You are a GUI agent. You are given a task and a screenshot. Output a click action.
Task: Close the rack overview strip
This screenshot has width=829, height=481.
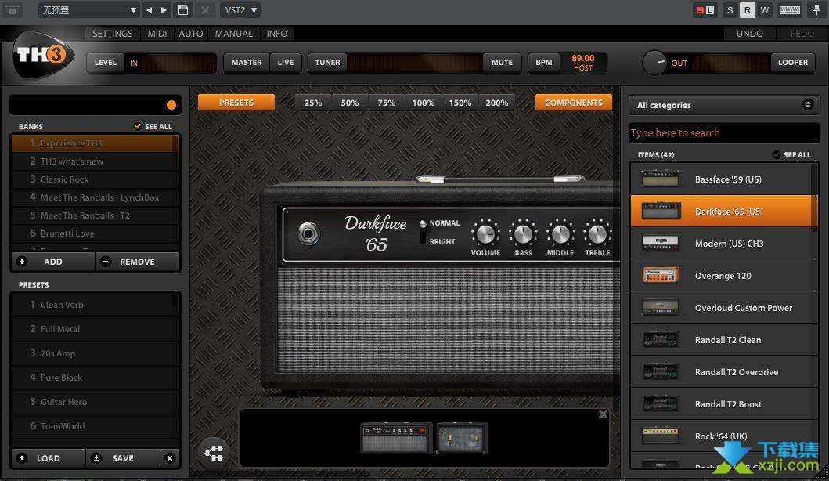(603, 414)
